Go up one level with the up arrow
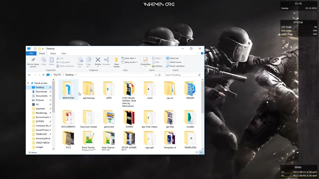This screenshot has width=319, height=179. click(x=43, y=75)
